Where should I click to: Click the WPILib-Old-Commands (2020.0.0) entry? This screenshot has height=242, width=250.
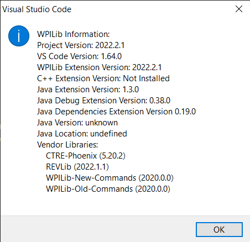[108, 189]
